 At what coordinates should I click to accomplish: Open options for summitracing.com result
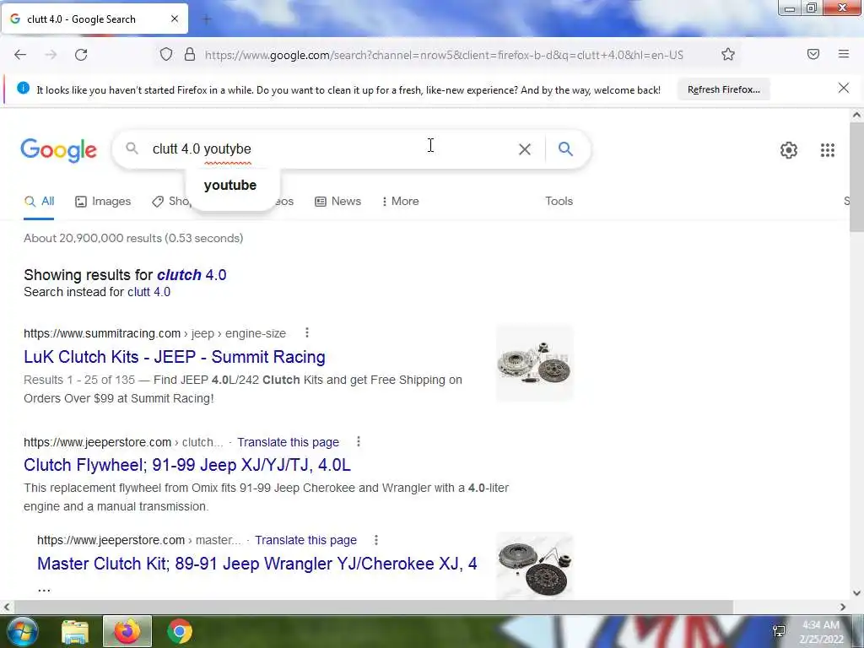[307, 332]
